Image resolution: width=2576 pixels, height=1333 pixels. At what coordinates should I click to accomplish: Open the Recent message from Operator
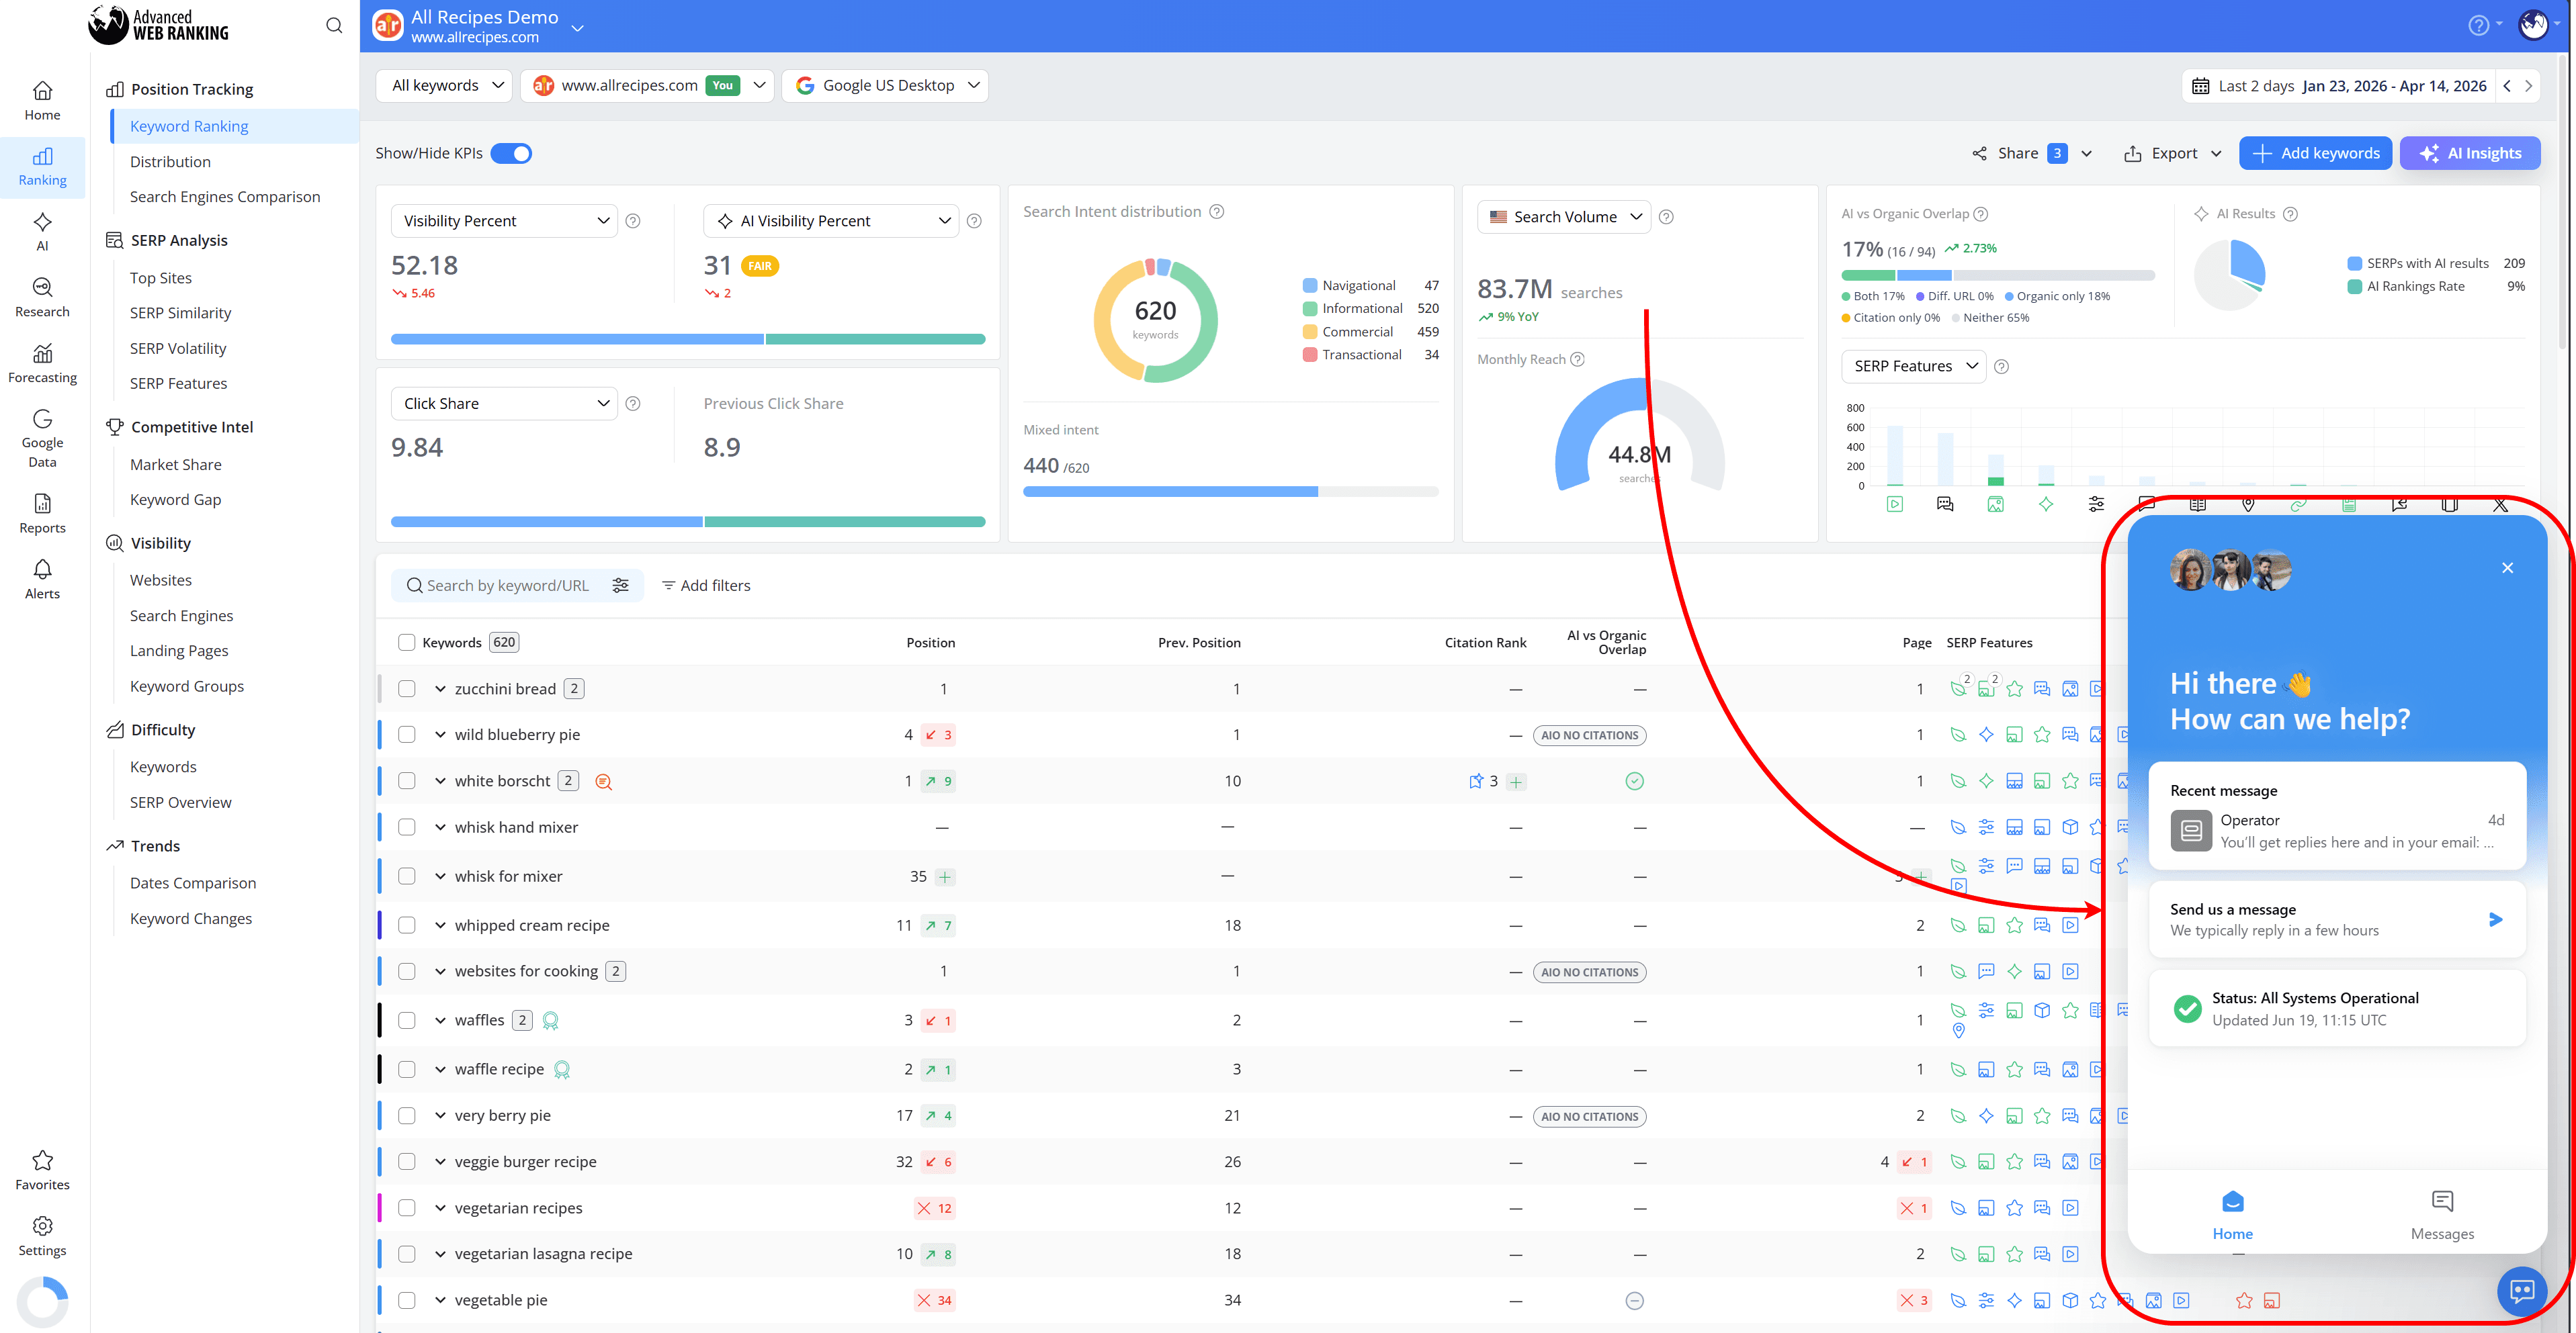2337,817
